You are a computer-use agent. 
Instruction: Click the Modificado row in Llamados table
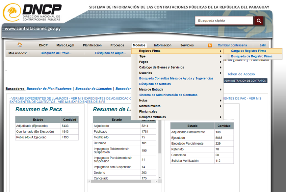[x=124, y=137]
